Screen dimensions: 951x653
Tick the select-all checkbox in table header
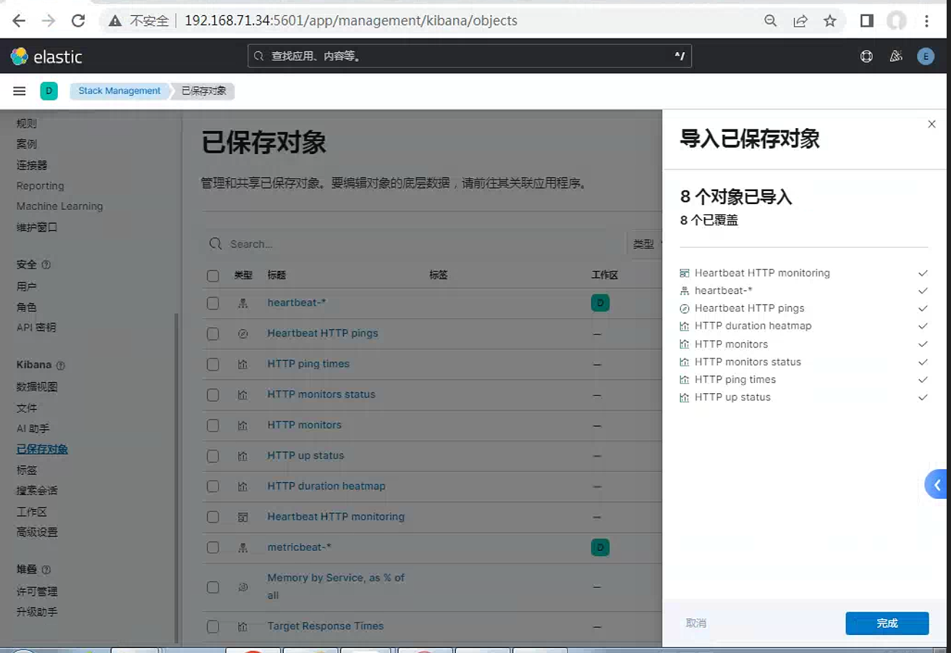(x=213, y=276)
